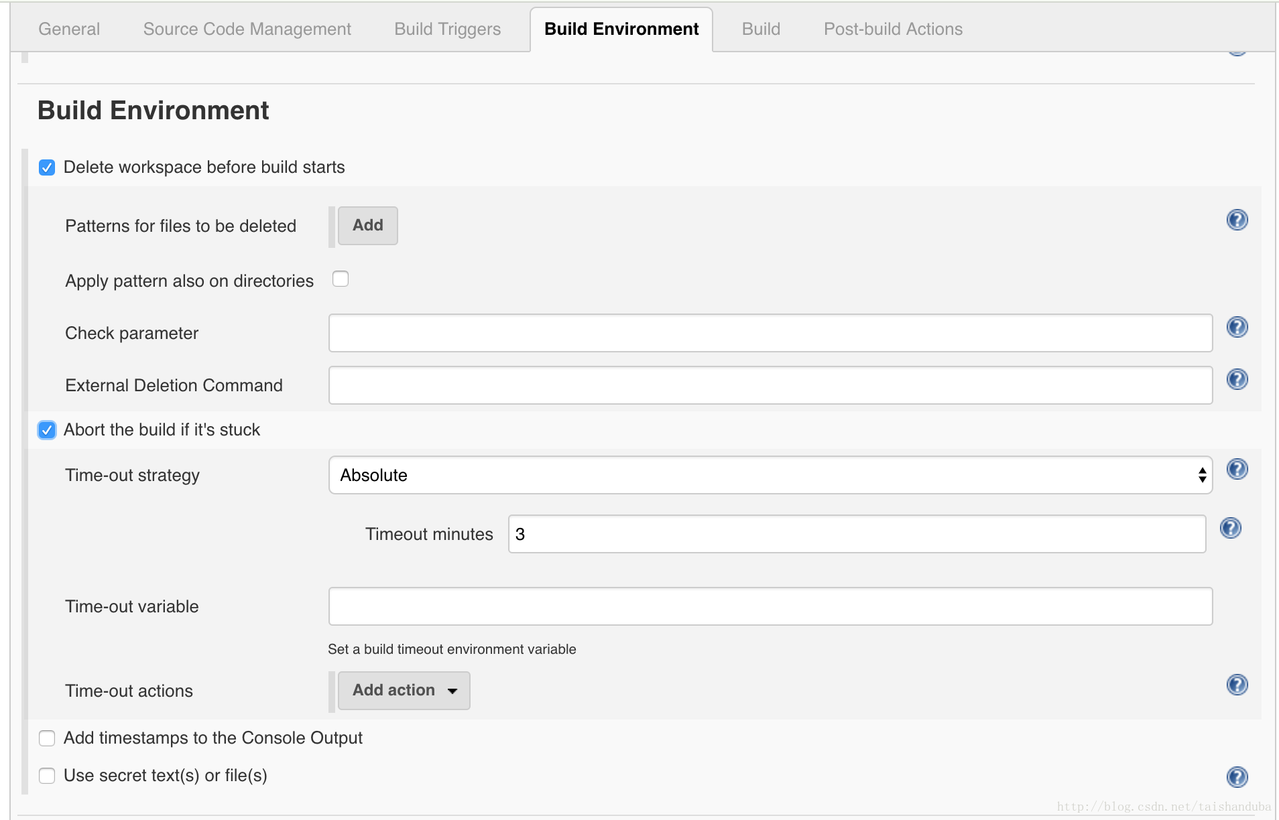Click the Add button for file patterns
The width and height of the screenshot is (1279, 820).
click(x=368, y=226)
